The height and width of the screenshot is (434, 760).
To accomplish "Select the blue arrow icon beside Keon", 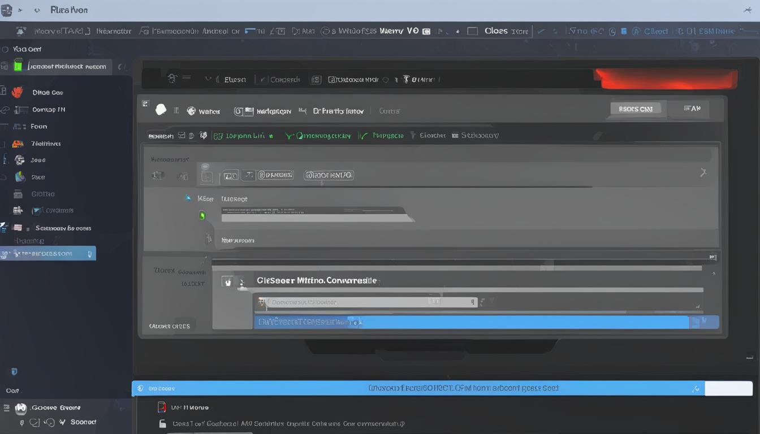I will tap(188, 198).
